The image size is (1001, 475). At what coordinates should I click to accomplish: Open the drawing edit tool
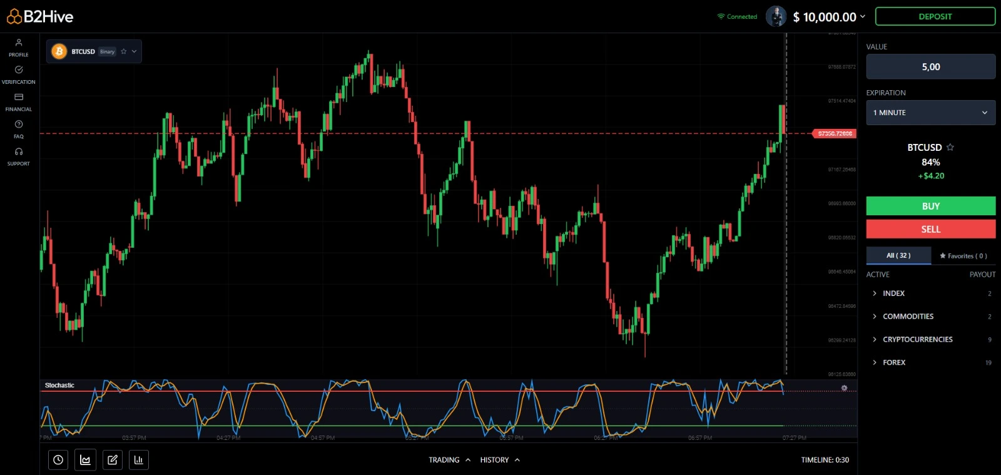[113, 460]
